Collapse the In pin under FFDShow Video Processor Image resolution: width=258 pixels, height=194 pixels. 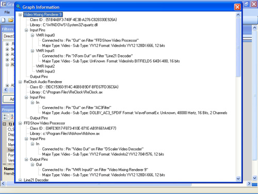(33, 144)
